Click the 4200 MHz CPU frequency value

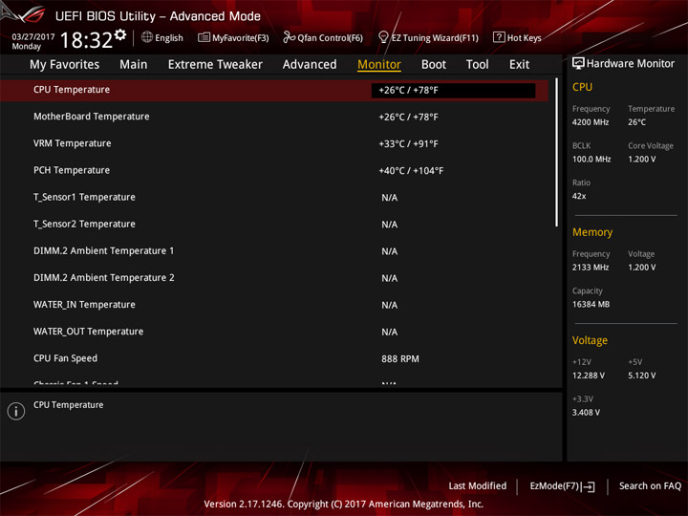591,122
